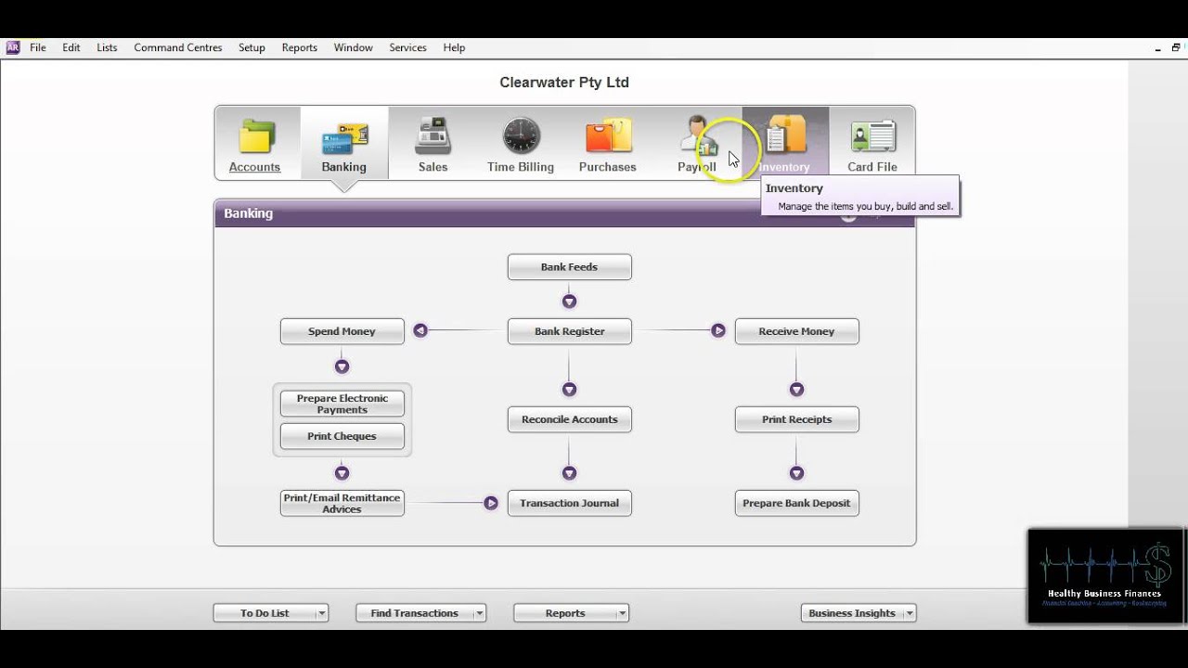Open the File menu

tap(38, 47)
